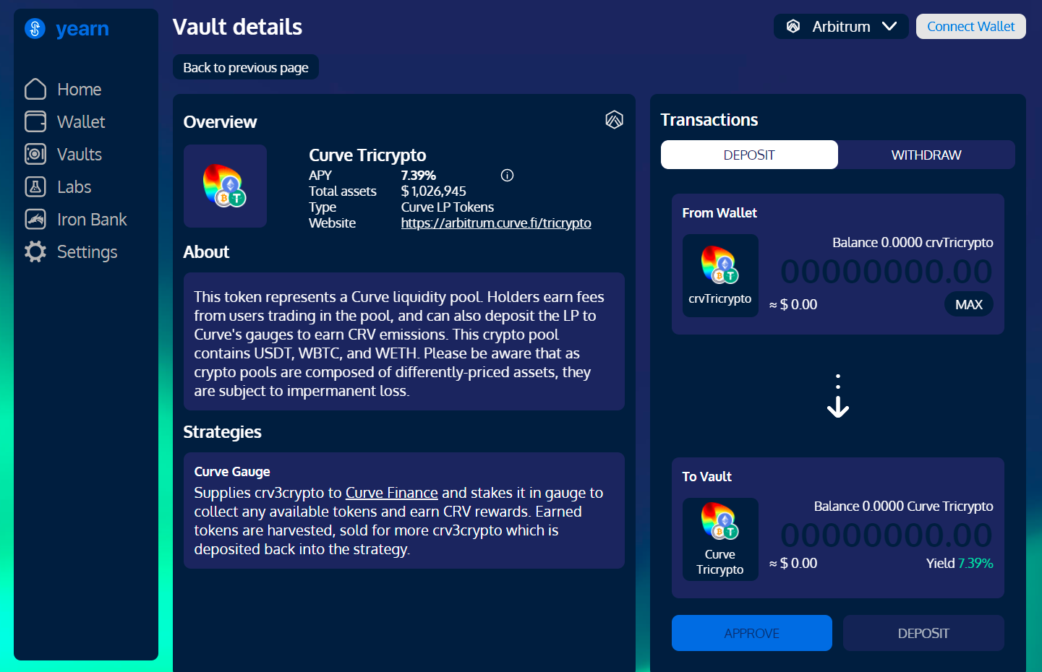Click the network selector chevron arrow

tap(889, 27)
